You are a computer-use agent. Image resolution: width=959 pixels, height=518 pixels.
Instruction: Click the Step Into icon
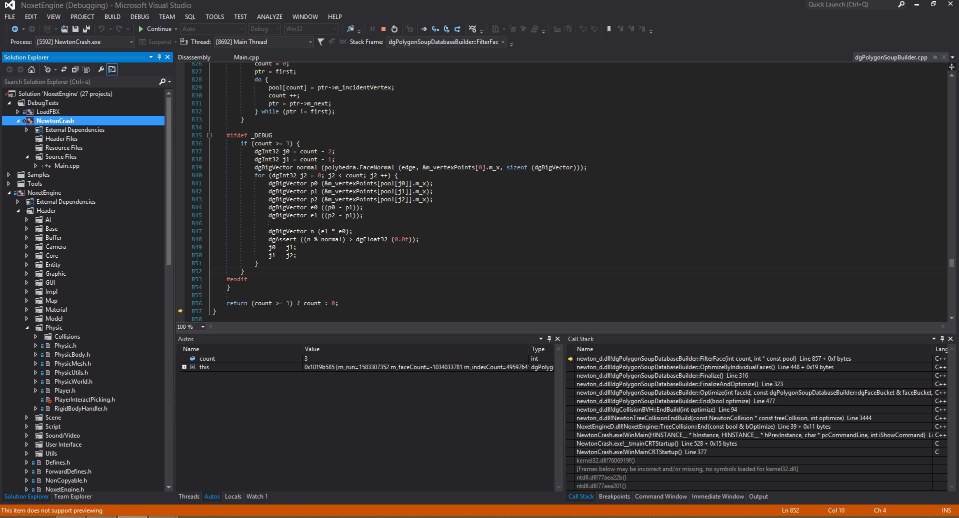pyautogui.click(x=435, y=29)
